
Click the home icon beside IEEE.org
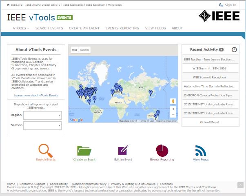point(8,5)
